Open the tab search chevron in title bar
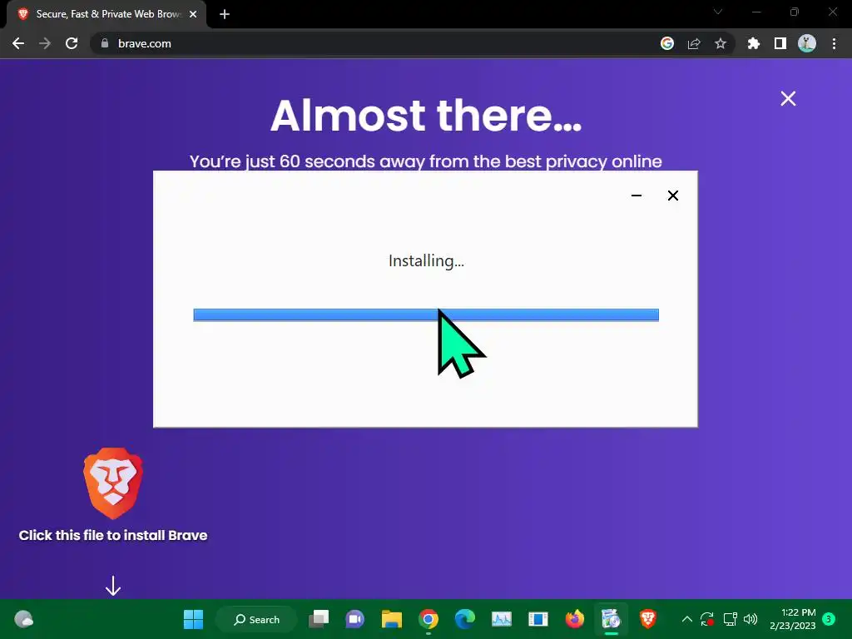The width and height of the screenshot is (852, 639). pyautogui.click(x=718, y=12)
